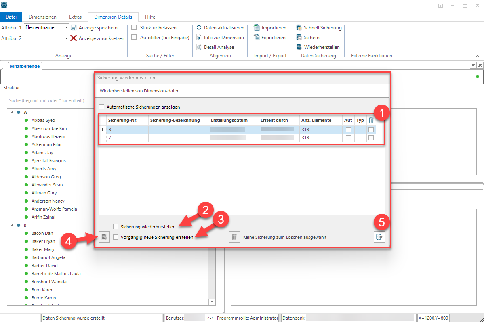This screenshot has height=322, width=484.
Task: Collapse the B group in tree
Action: [x=11, y=225]
